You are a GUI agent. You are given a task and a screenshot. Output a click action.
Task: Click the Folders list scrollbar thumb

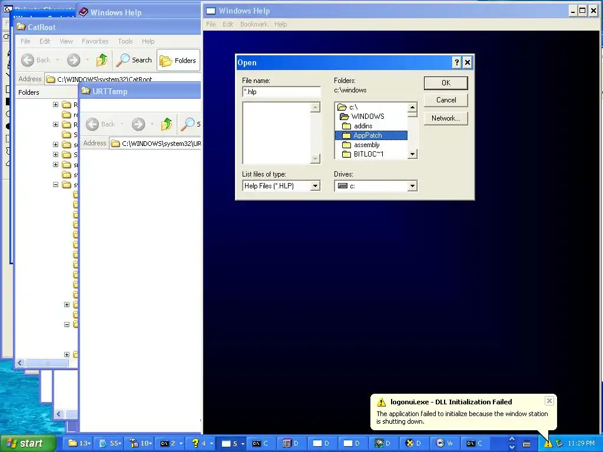coord(412,114)
